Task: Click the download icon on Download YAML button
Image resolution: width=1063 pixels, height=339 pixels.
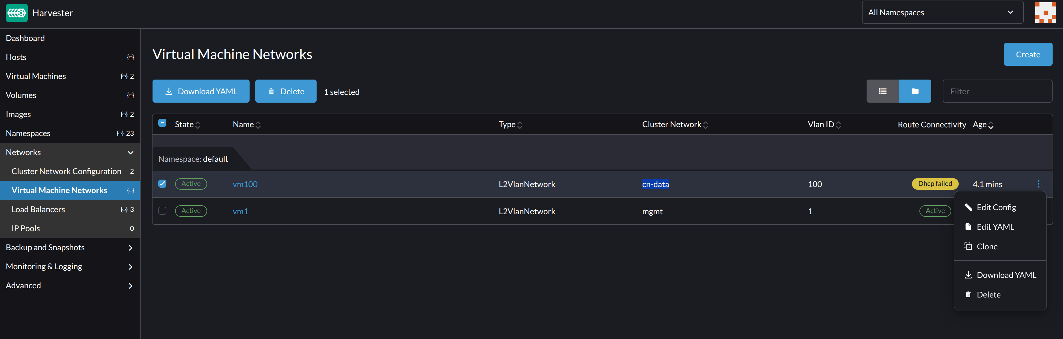Action: [x=169, y=91]
